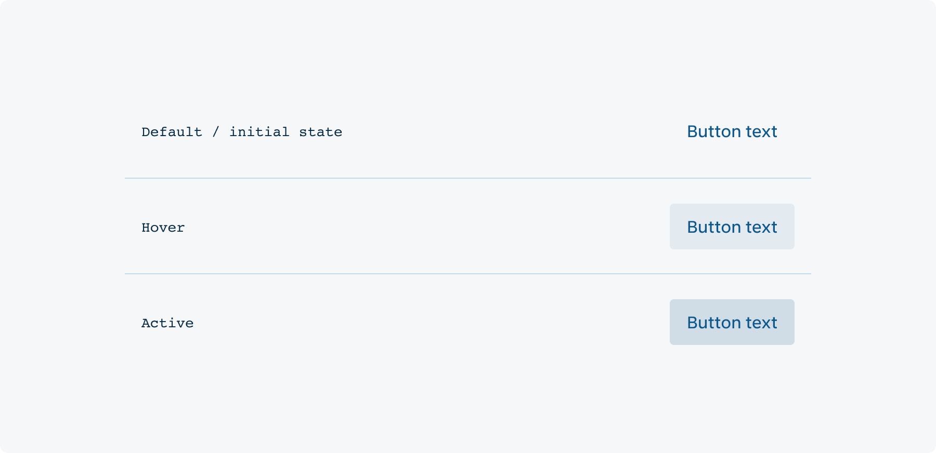936x453 pixels.
Task: Select the "Hover" row label
Action: click(163, 228)
